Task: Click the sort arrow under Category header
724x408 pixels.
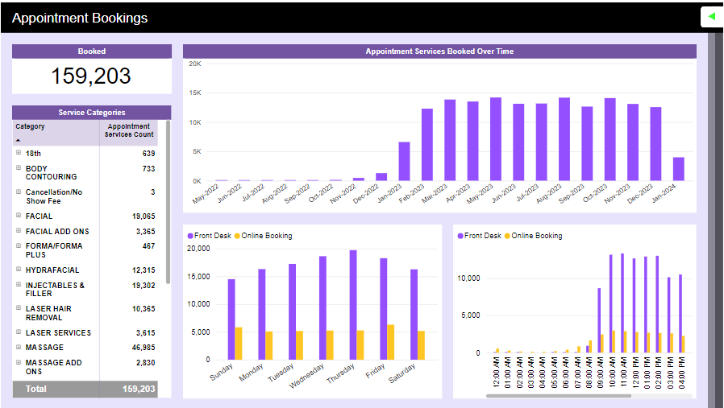Action: click(x=19, y=140)
